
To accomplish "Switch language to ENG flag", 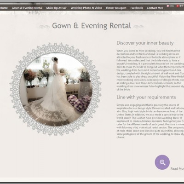I will coord(170,6).
